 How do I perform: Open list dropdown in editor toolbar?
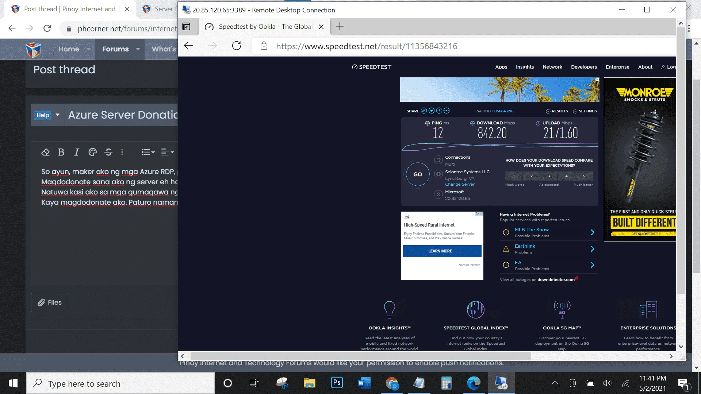tap(148, 152)
